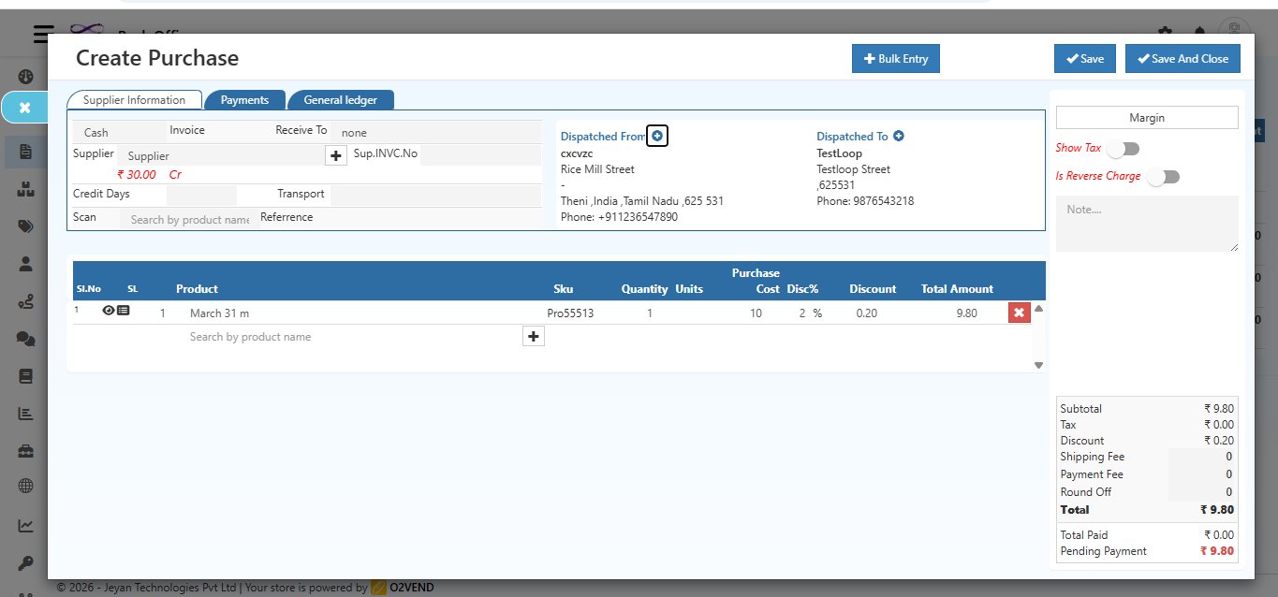Open the Products tag icon in the sidebar
The image size is (1278, 597).
coord(25,225)
